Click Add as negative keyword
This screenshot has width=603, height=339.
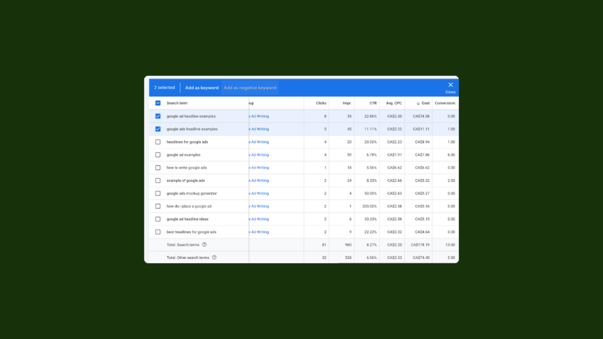250,87
